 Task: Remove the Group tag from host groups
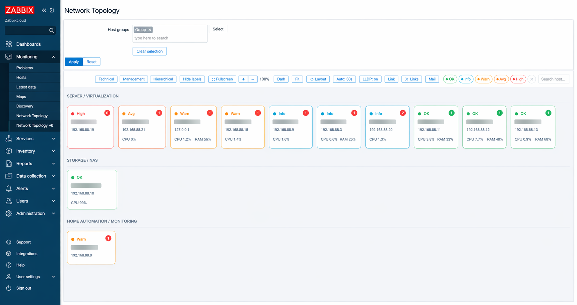click(150, 30)
